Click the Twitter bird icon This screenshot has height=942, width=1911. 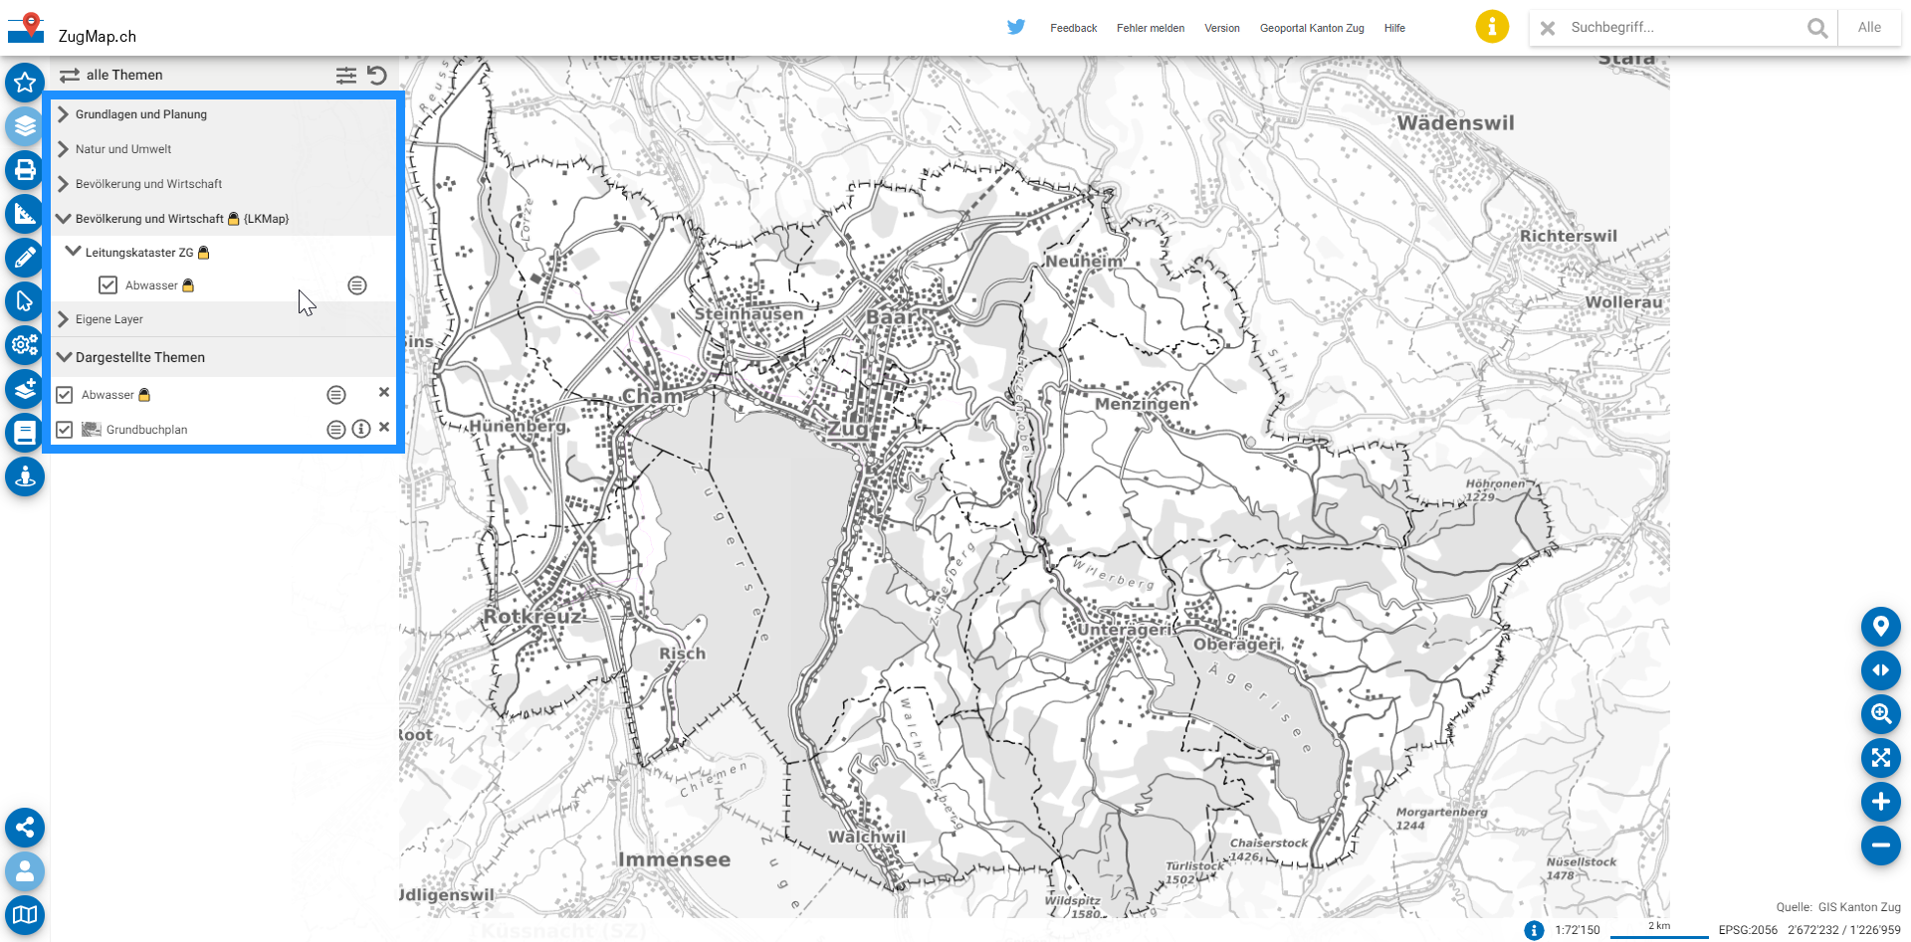[x=1015, y=27]
